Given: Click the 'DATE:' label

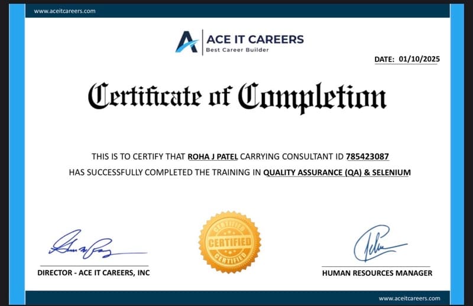Looking at the screenshot, I should pos(384,60).
